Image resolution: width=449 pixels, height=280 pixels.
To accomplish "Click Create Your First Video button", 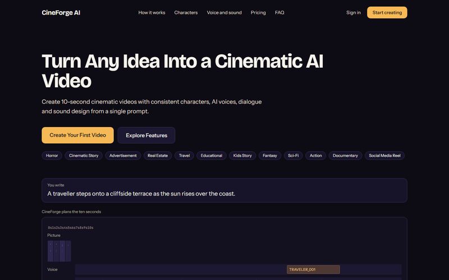I will click(x=77, y=135).
